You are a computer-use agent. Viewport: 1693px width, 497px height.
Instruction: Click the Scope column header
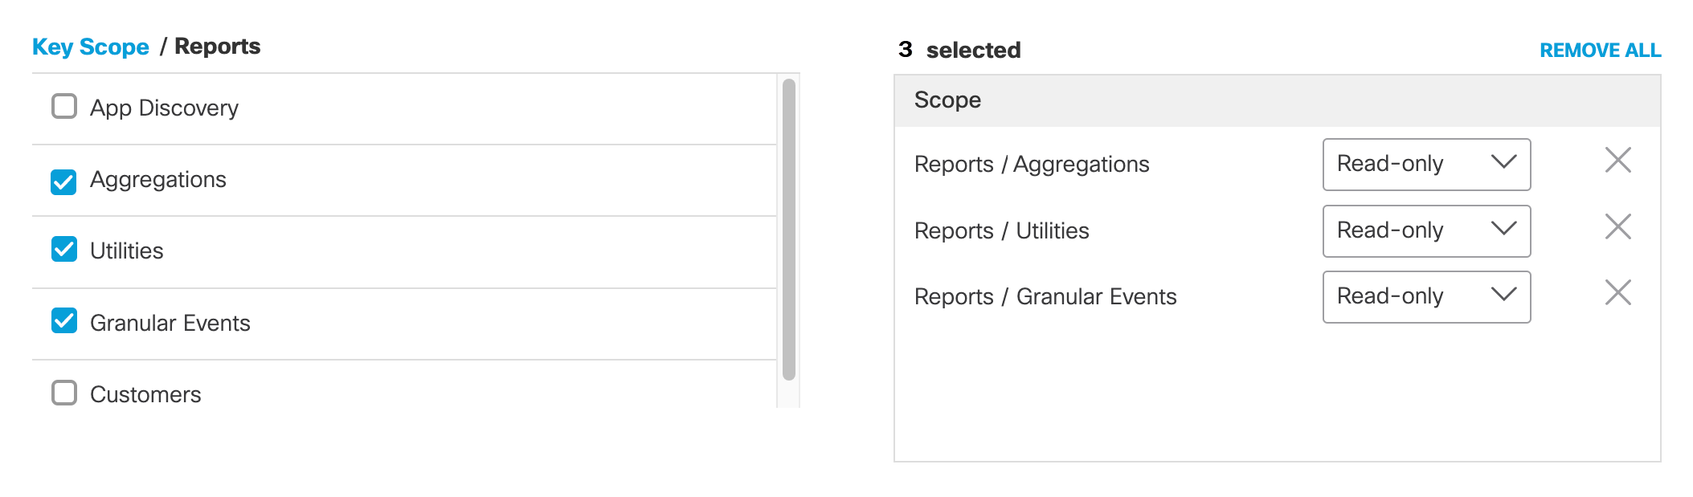coord(947,100)
